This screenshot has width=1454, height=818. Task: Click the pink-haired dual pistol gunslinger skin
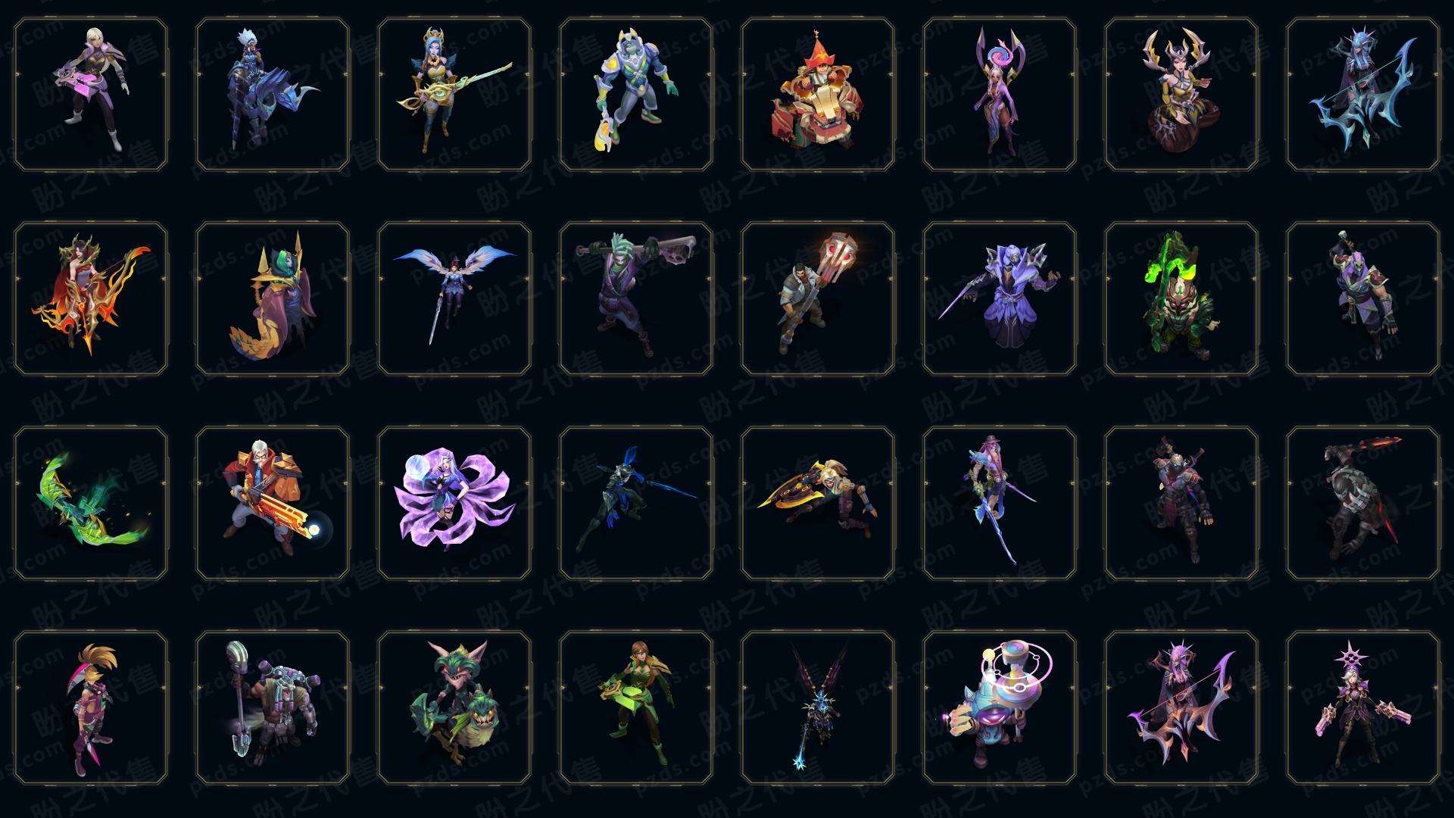[1363, 707]
